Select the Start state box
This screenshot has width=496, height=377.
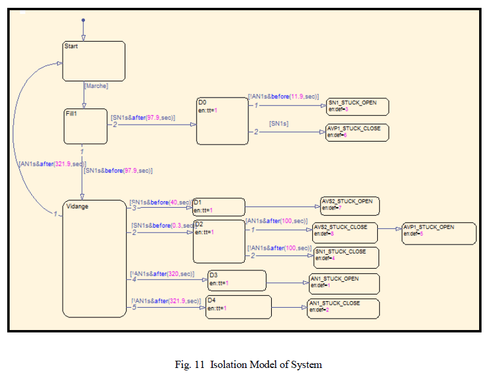coord(94,61)
